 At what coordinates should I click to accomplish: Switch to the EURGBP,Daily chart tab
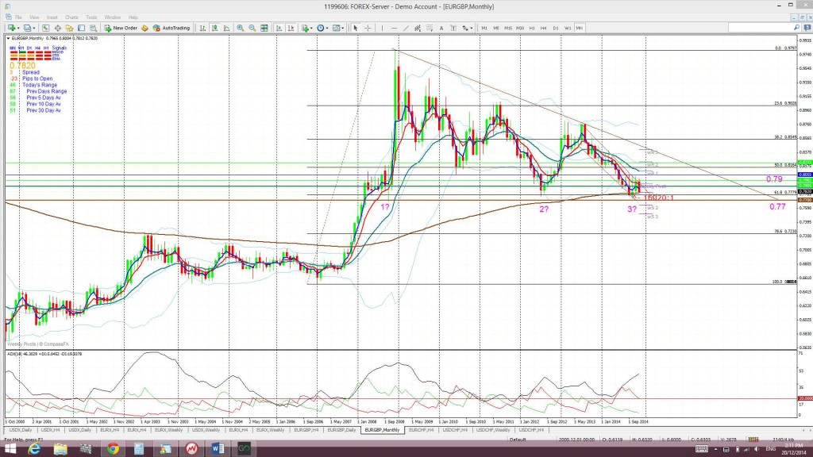pos(341,430)
